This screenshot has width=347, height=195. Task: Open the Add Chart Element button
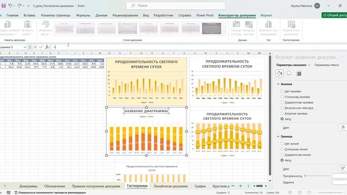tap(8, 28)
